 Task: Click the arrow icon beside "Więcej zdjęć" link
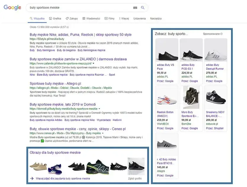click(x=32, y=178)
